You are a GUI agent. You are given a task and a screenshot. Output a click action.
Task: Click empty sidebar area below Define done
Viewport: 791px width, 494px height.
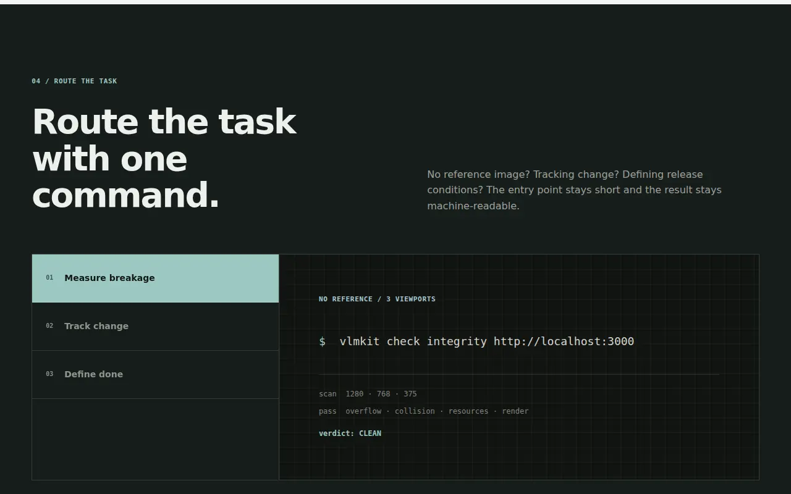pyautogui.click(x=155, y=439)
